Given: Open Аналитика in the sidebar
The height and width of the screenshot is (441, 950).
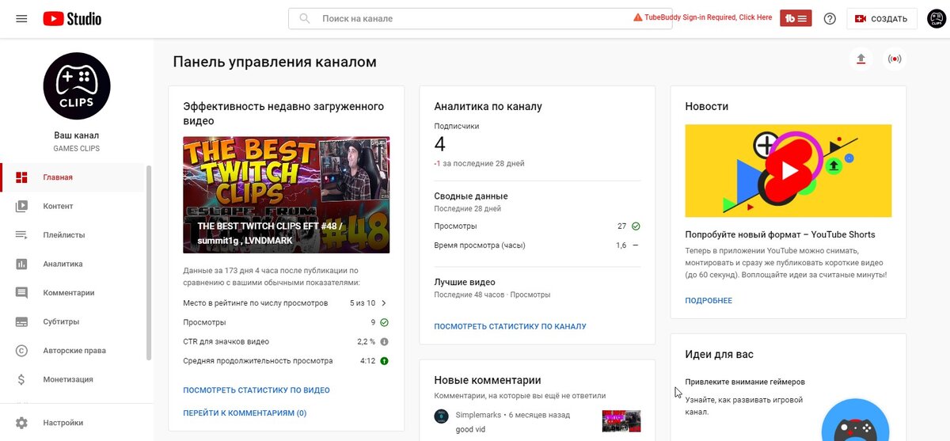Looking at the screenshot, I should click(73, 264).
